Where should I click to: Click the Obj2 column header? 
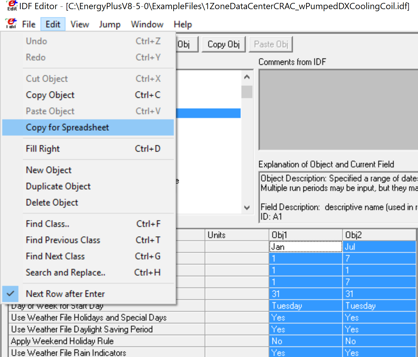pyautogui.click(x=379, y=235)
